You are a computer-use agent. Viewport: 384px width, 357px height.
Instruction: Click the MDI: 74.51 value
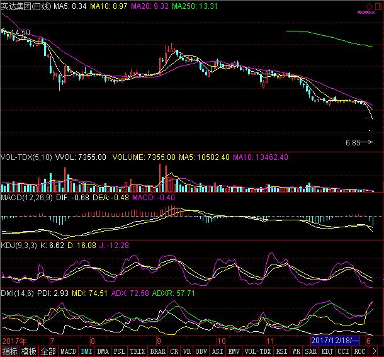pos(89,293)
